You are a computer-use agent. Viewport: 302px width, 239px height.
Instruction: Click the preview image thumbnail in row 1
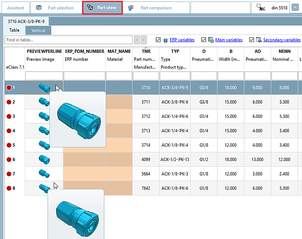(44, 88)
